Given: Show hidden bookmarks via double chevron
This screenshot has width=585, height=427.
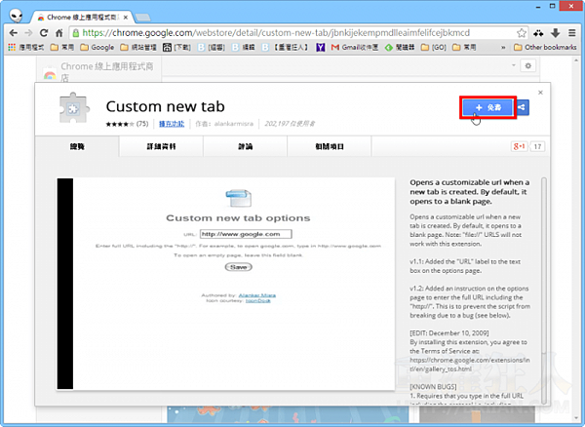Looking at the screenshot, I should (503, 48).
